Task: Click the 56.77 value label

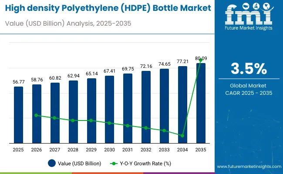Action: [19, 82]
